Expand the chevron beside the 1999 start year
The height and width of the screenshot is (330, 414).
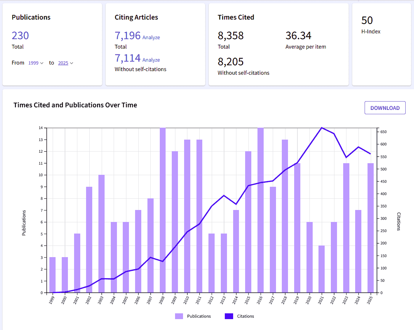point(41,63)
